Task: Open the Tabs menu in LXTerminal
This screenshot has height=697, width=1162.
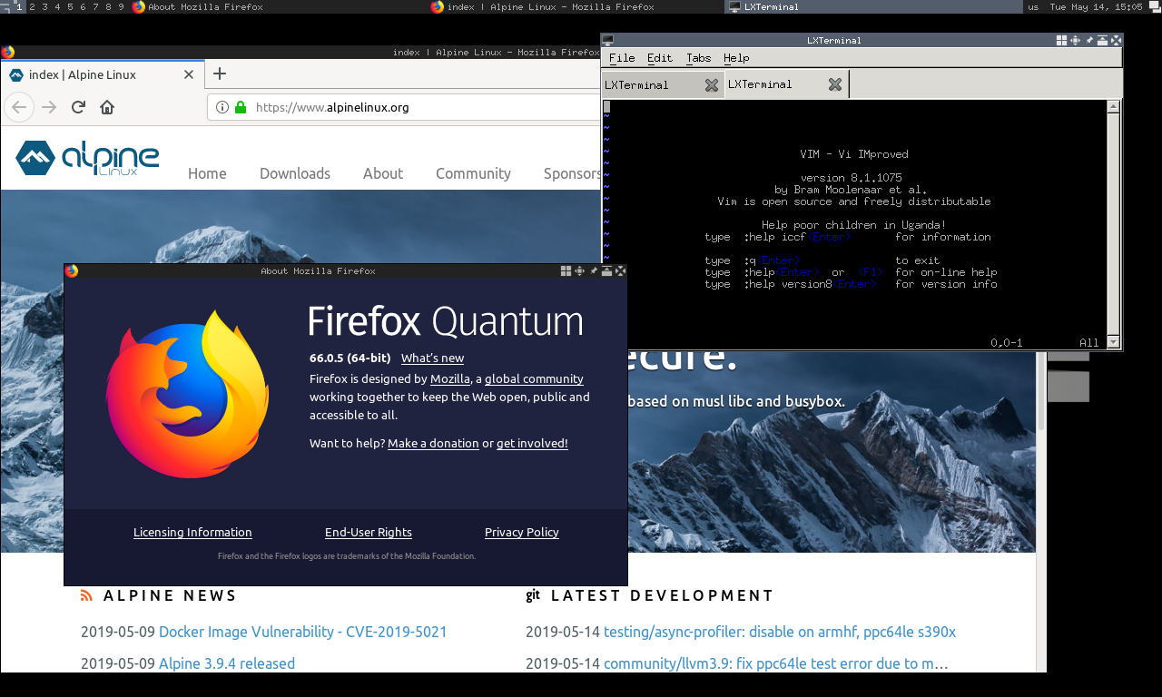Action: 698,58
